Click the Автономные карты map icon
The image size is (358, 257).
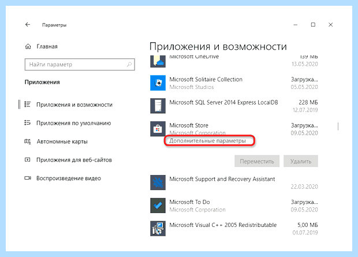tap(27, 141)
